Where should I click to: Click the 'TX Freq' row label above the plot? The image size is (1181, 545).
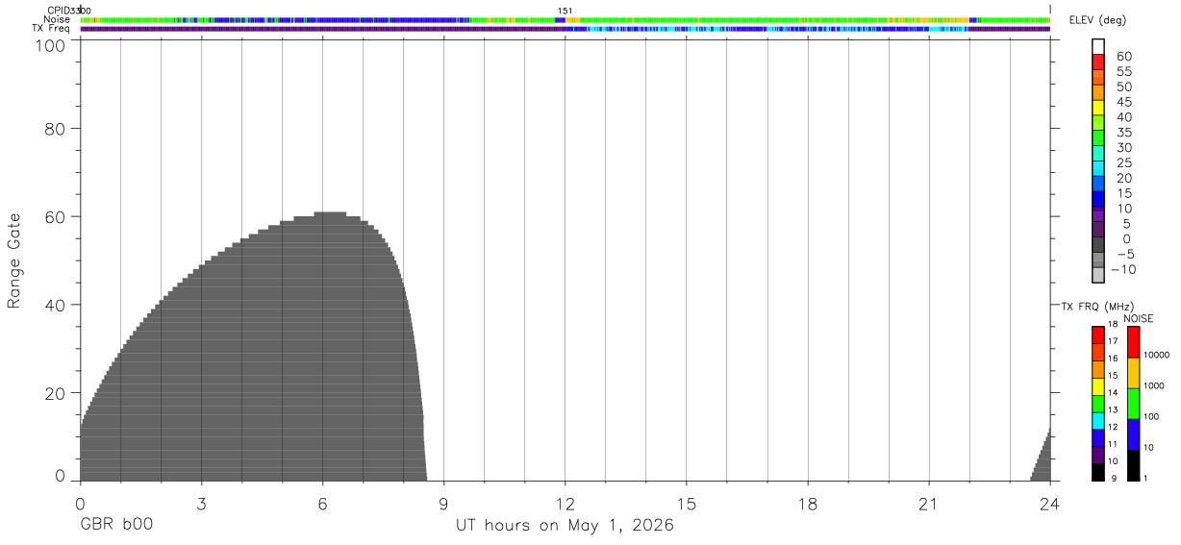51,29
